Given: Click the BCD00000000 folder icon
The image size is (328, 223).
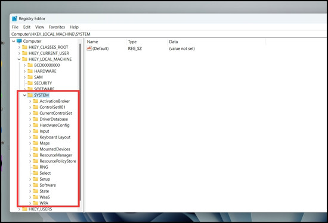Looking at the screenshot, I should tap(30, 65).
